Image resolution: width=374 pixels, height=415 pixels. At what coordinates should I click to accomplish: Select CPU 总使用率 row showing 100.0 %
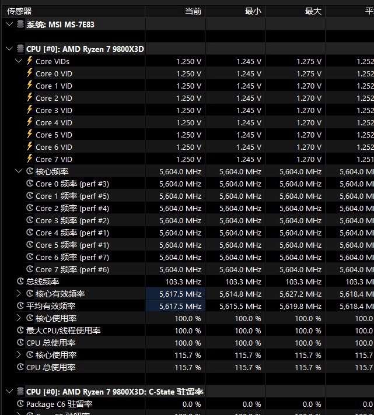(51, 343)
